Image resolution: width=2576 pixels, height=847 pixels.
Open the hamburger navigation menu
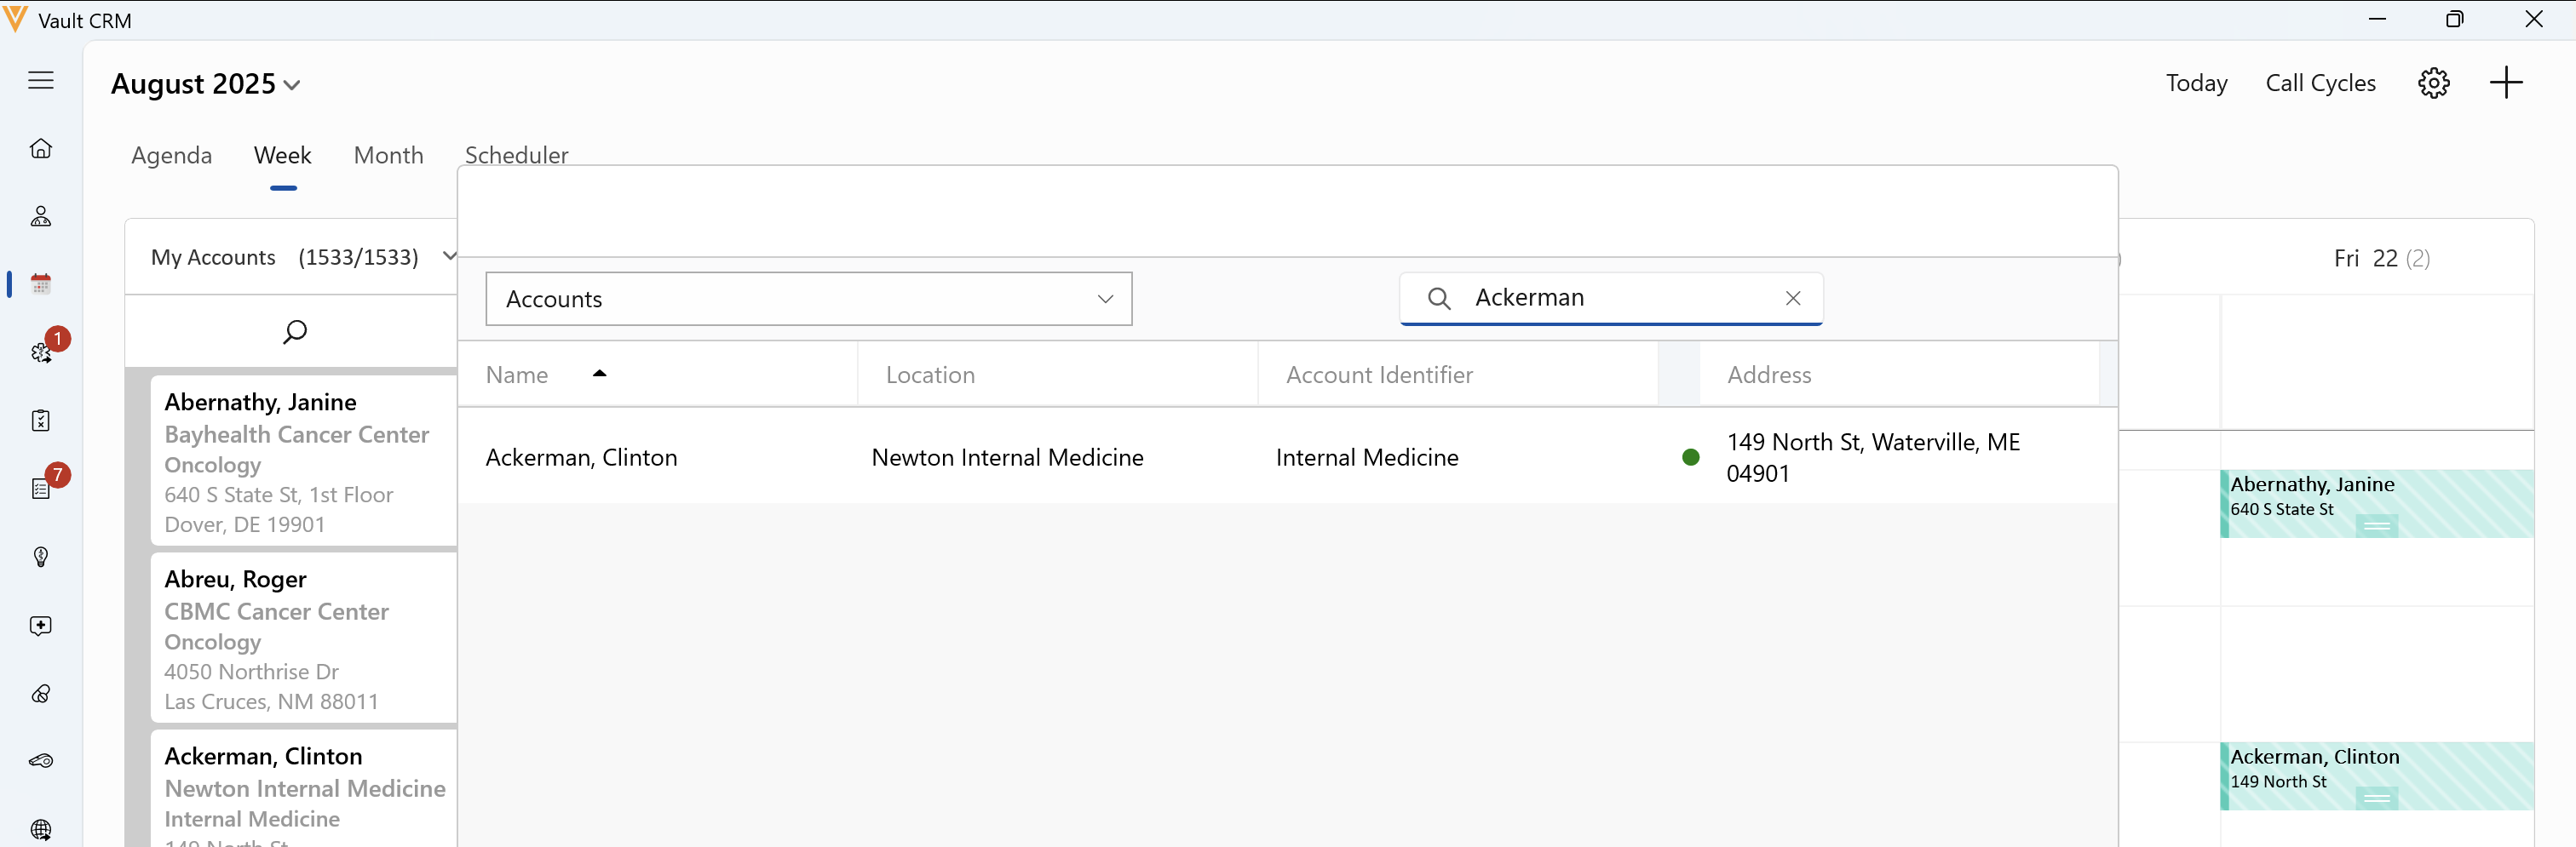(x=41, y=81)
